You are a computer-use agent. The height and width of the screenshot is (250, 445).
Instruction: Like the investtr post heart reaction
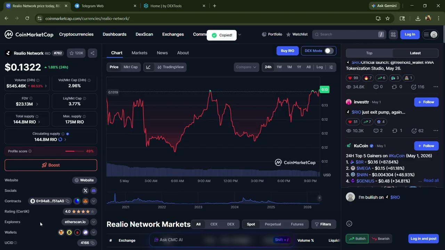353,122
